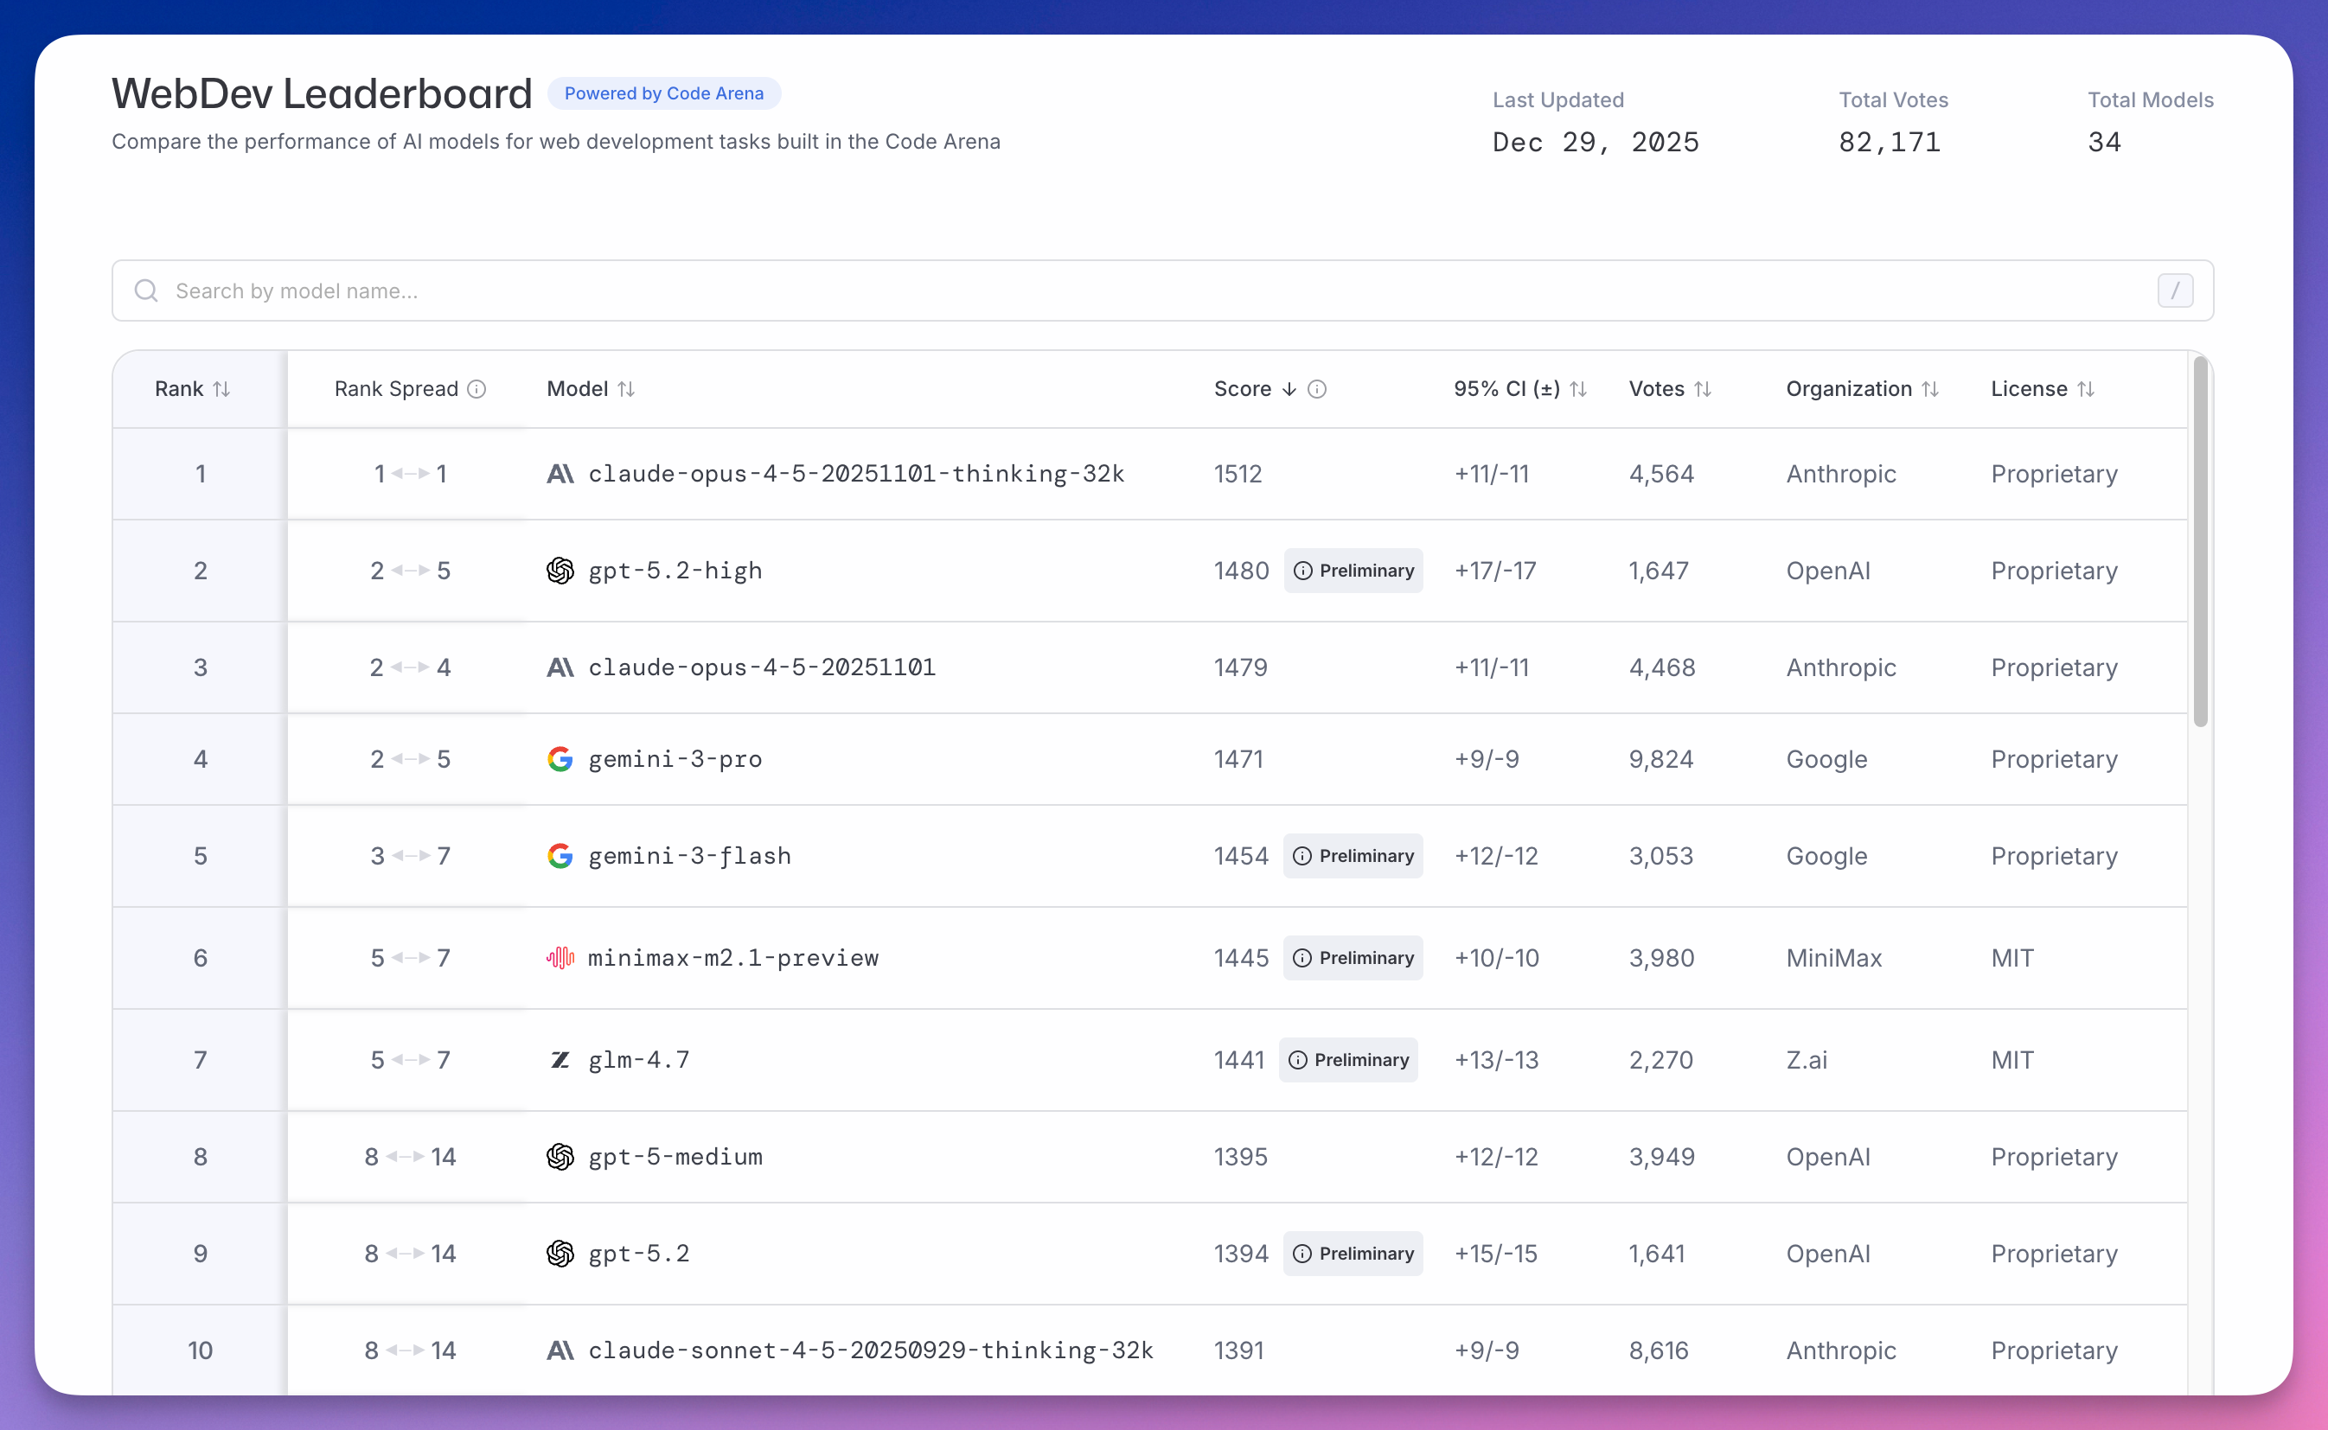
Task: Click the info icon next to Rank Spread
Action: point(476,390)
